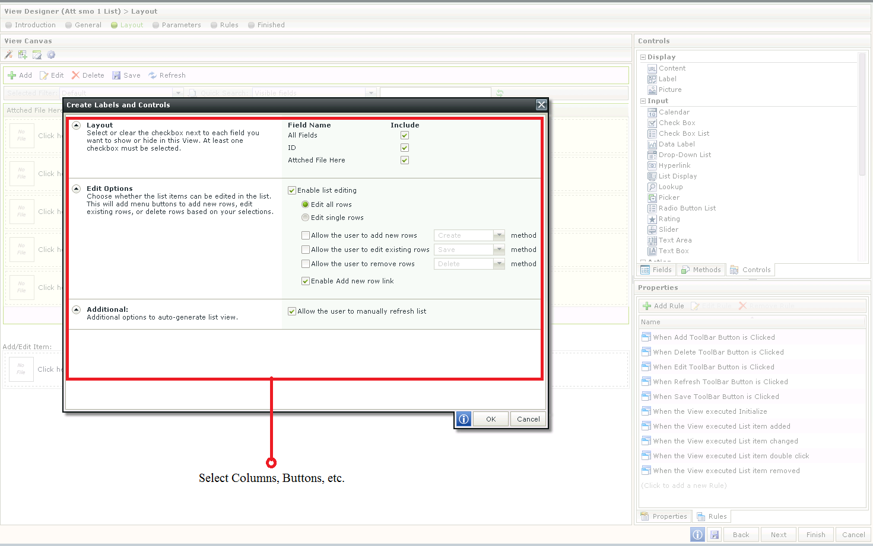This screenshot has height=546, width=873.
Task: Collapse the Input group in Controls
Action: click(643, 101)
